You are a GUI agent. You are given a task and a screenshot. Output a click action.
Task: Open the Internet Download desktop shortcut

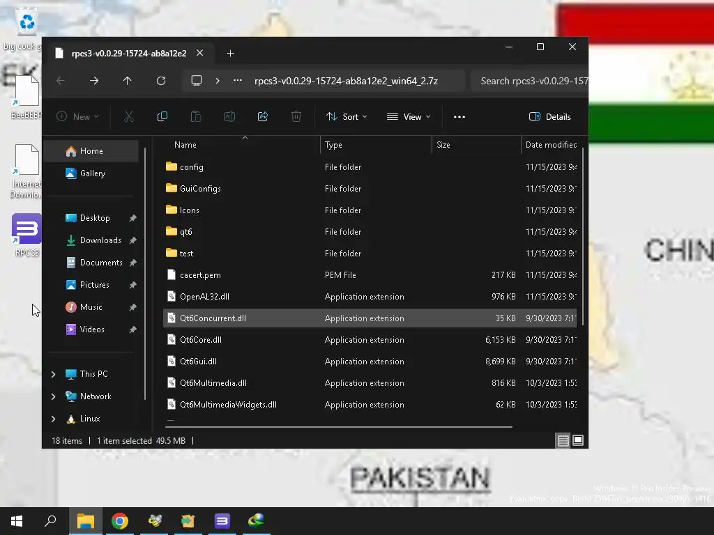pos(27,171)
